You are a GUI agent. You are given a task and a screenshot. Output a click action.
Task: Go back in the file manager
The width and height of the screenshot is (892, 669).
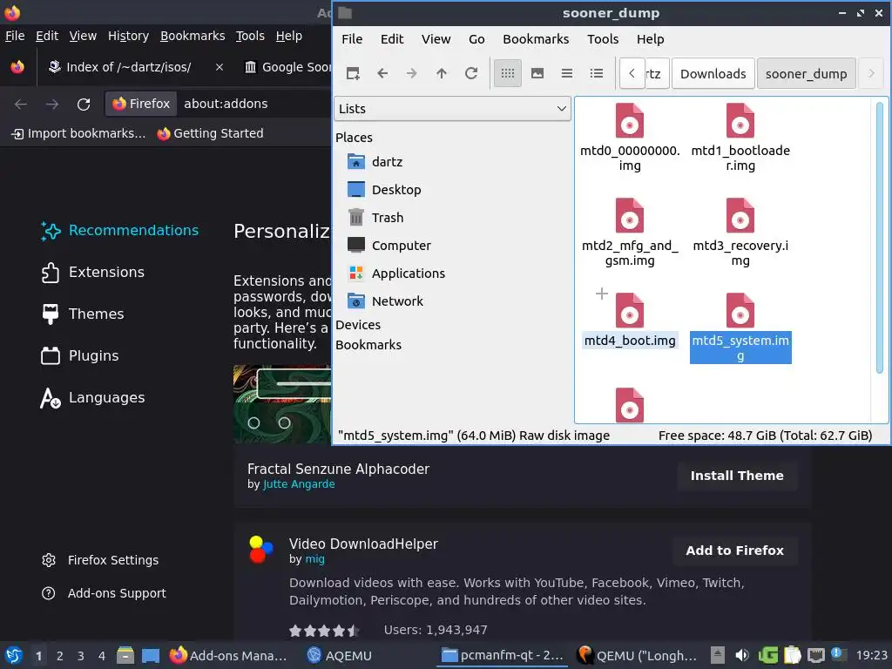[x=382, y=73]
